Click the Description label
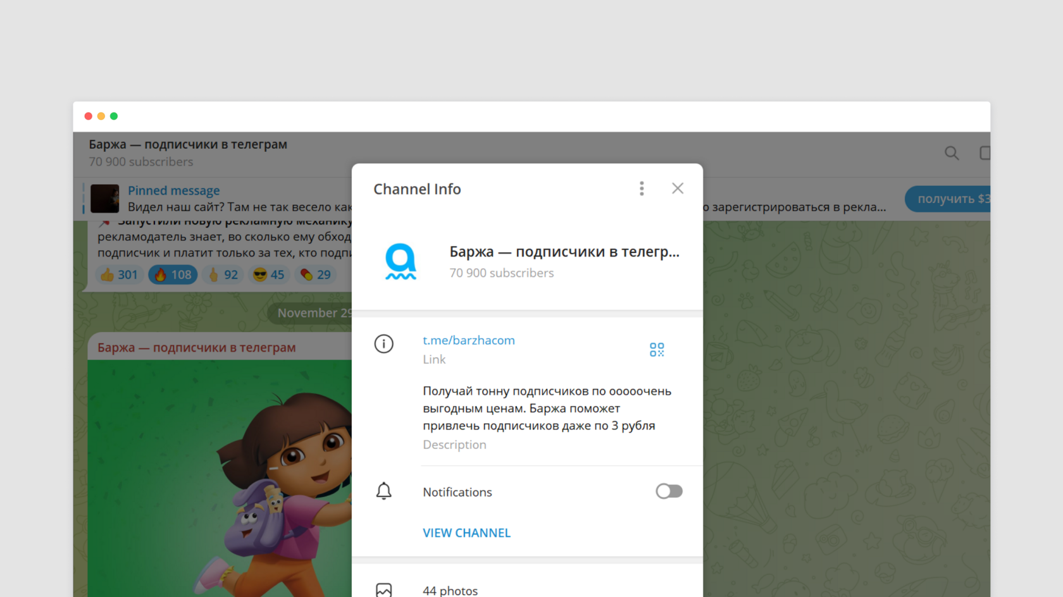The image size is (1063, 597). tap(454, 445)
